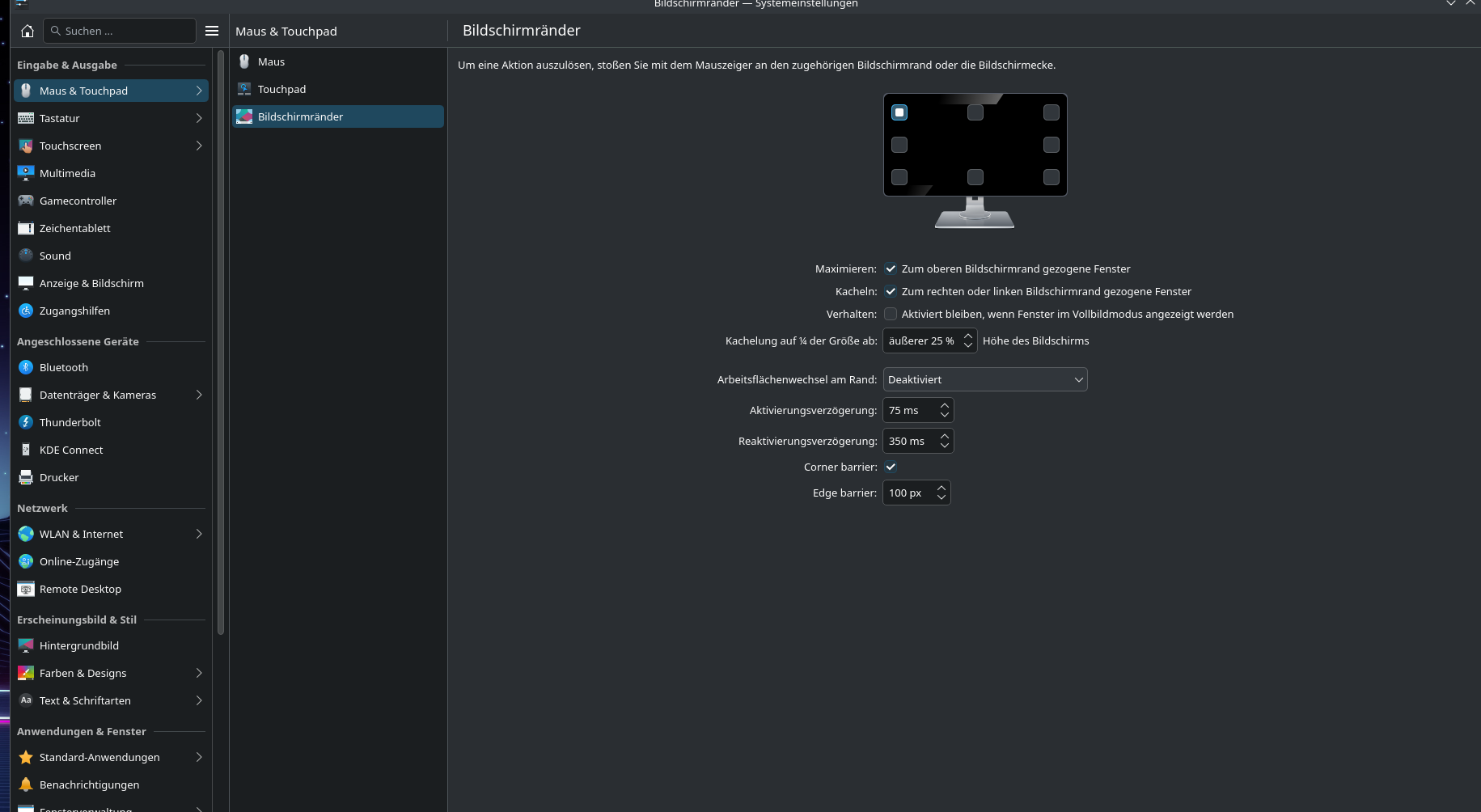Uncheck the Corner barrier checkbox
This screenshot has height=812, width=1481.
(891, 467)
